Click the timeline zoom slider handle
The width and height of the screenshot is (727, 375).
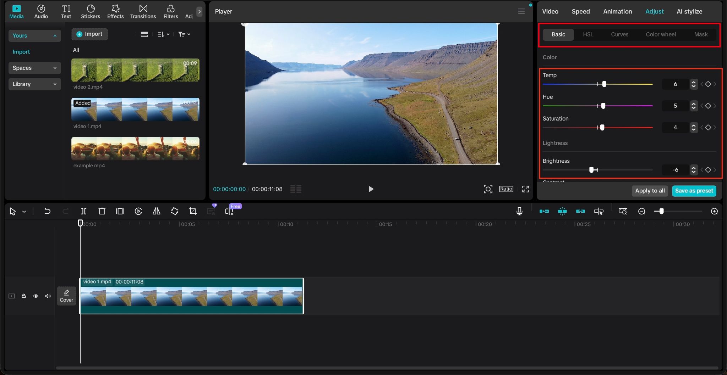(x=661, y=211)
